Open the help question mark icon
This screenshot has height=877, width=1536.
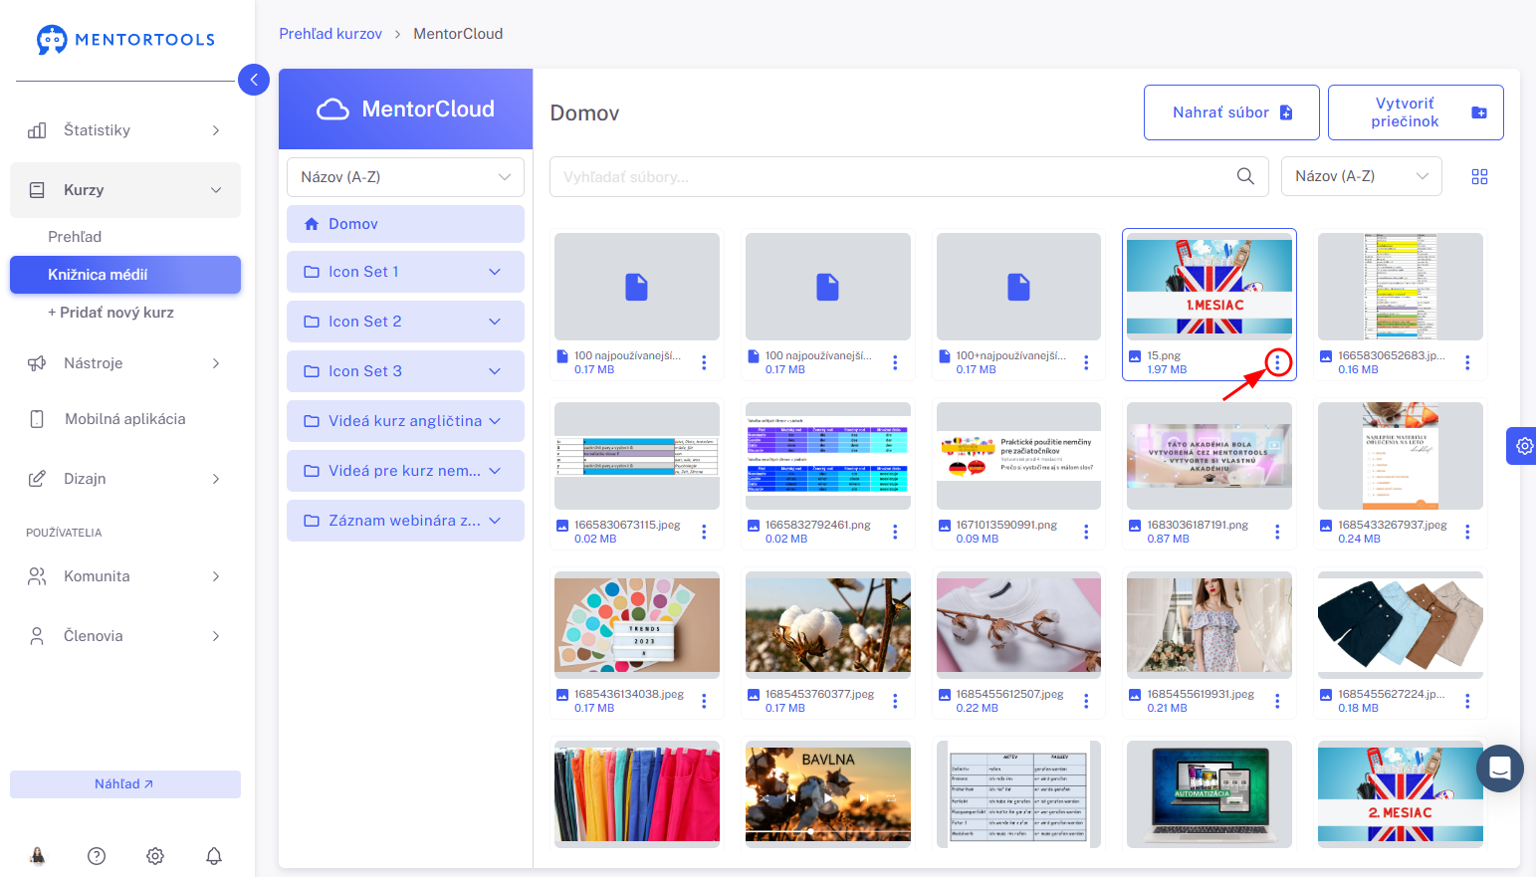click(x=97, y=856)
